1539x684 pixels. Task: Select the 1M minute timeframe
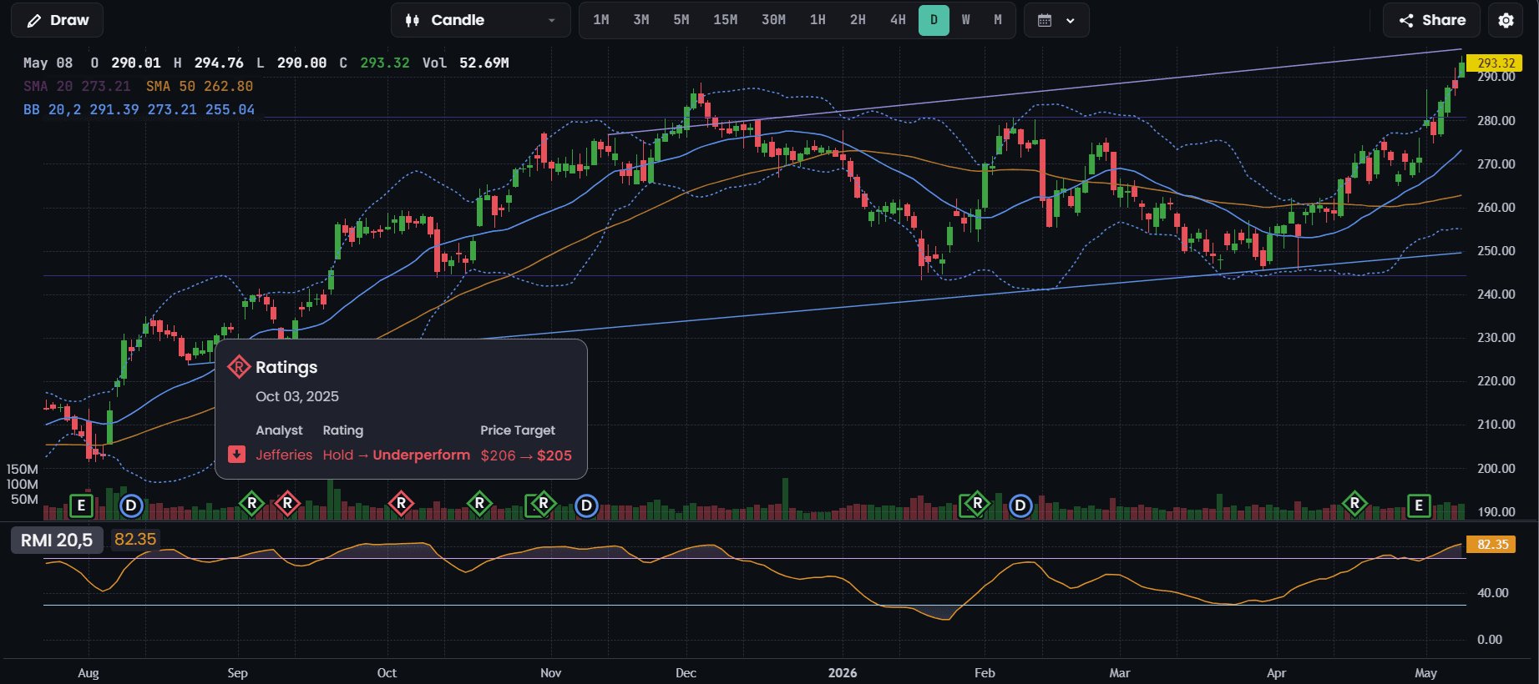pyautogui.click(x=601, y=20)
